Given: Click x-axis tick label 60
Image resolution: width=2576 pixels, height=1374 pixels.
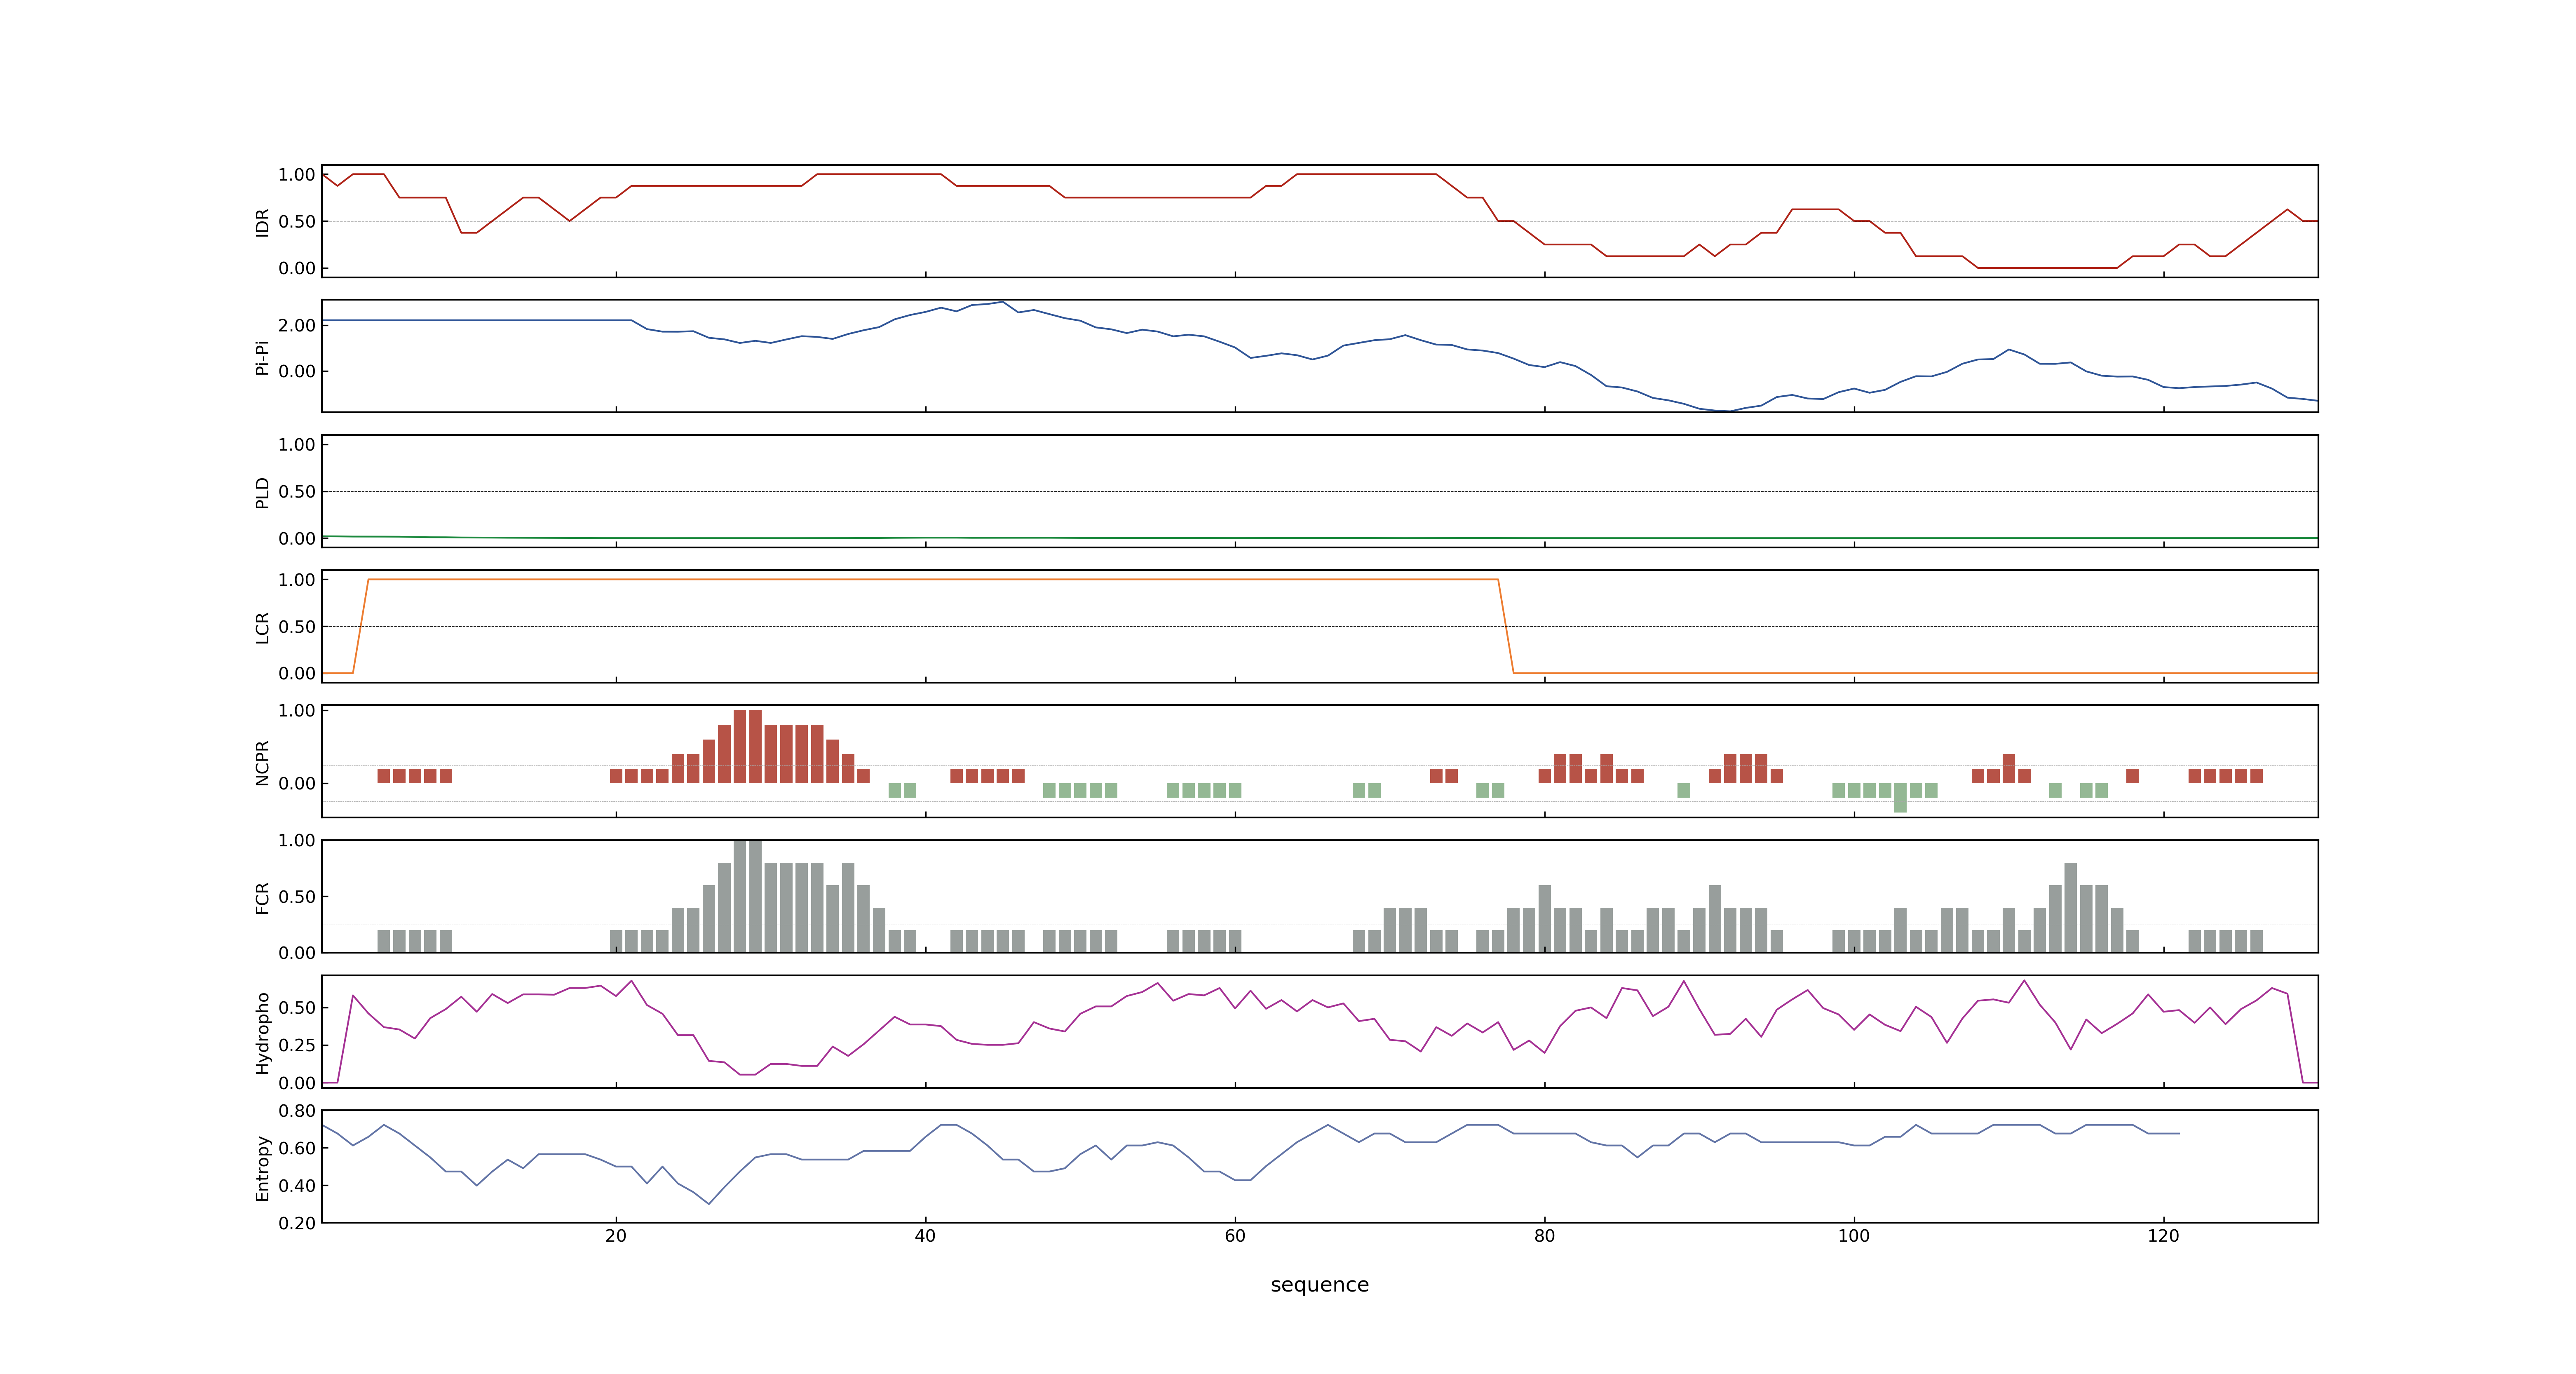Looking at the screenshot, I should tap(1235, 1236).
